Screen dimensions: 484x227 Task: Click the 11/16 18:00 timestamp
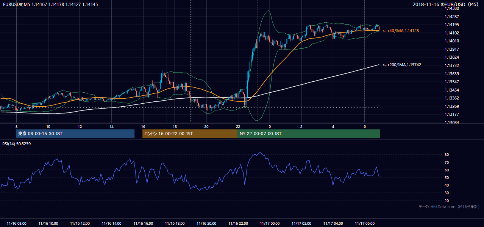point(175,224)
